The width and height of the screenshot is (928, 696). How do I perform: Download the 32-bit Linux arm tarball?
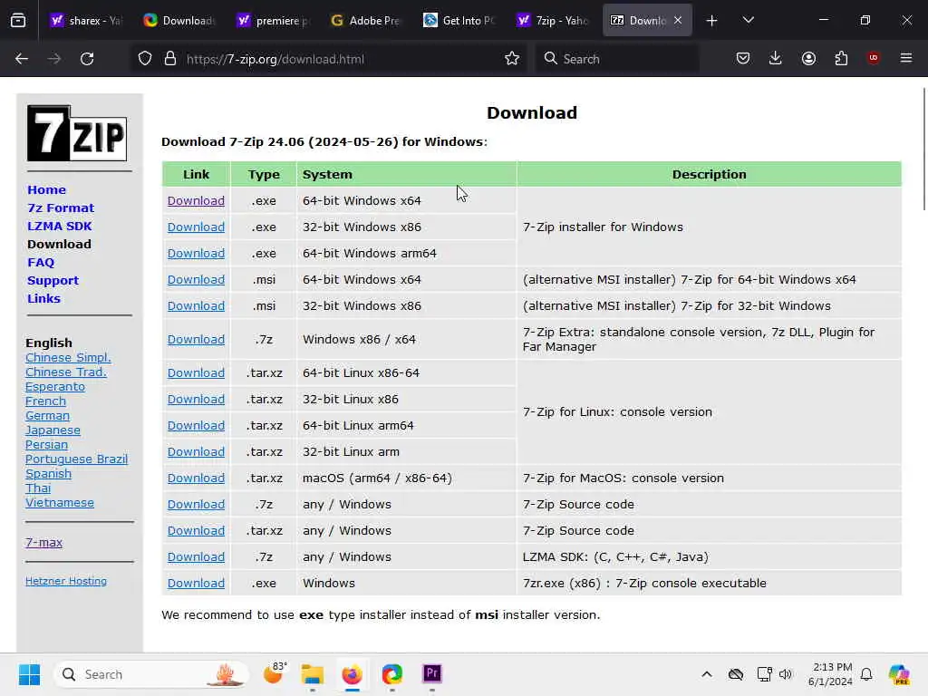tap(196, 452)
